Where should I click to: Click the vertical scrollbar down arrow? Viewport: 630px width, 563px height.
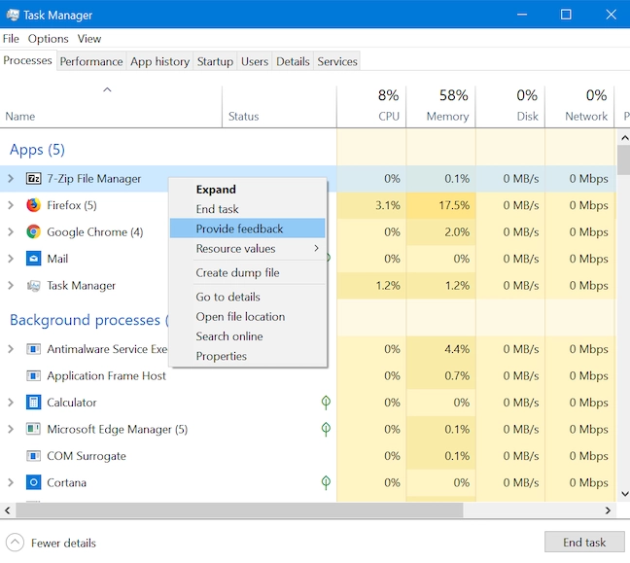[624, 494]
